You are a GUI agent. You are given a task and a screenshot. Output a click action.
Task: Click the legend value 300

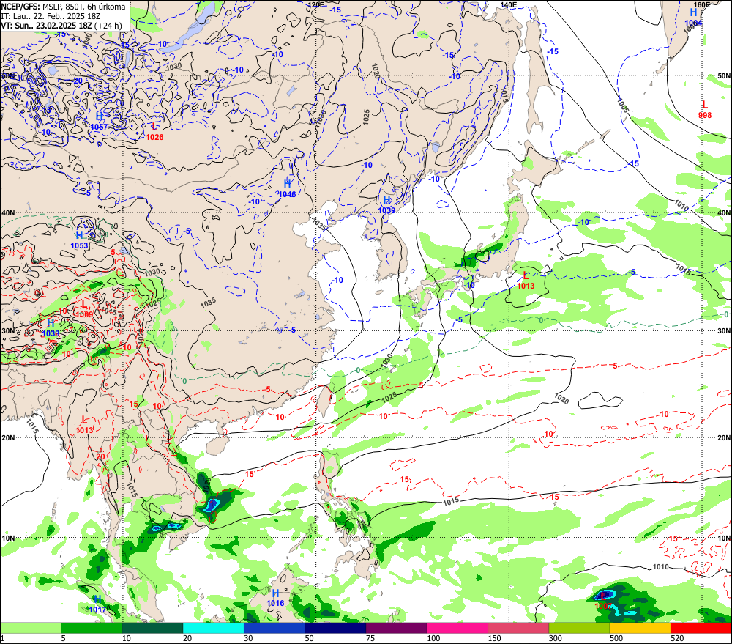555,638
